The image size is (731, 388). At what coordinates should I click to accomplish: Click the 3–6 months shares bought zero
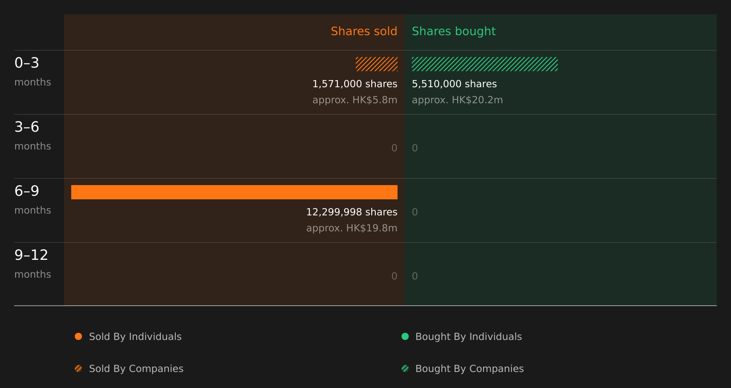[x=415, y=148]
